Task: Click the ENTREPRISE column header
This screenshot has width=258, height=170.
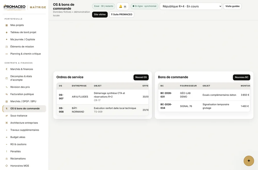Action: coord(79,86)
